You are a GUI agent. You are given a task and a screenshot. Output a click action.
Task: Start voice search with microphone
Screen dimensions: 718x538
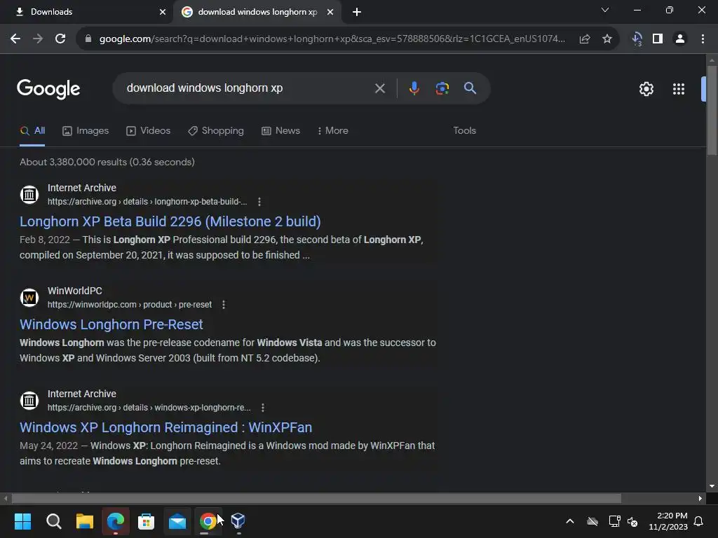pos(414,88)
